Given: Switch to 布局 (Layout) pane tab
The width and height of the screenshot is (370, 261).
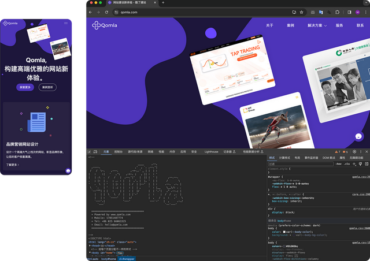Looking at the screenshot, I should [297, 158].
